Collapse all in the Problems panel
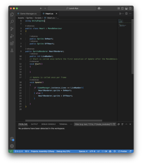Screen dimensions: 142x164 [x=118, y=124]
